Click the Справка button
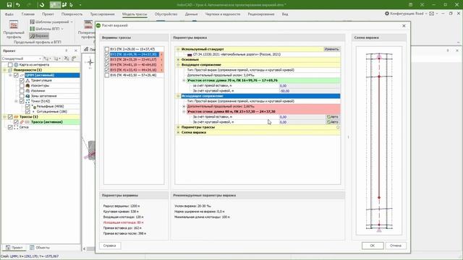Image resolution: width=463 pixels, height=260 pixels. coord(109,246)
